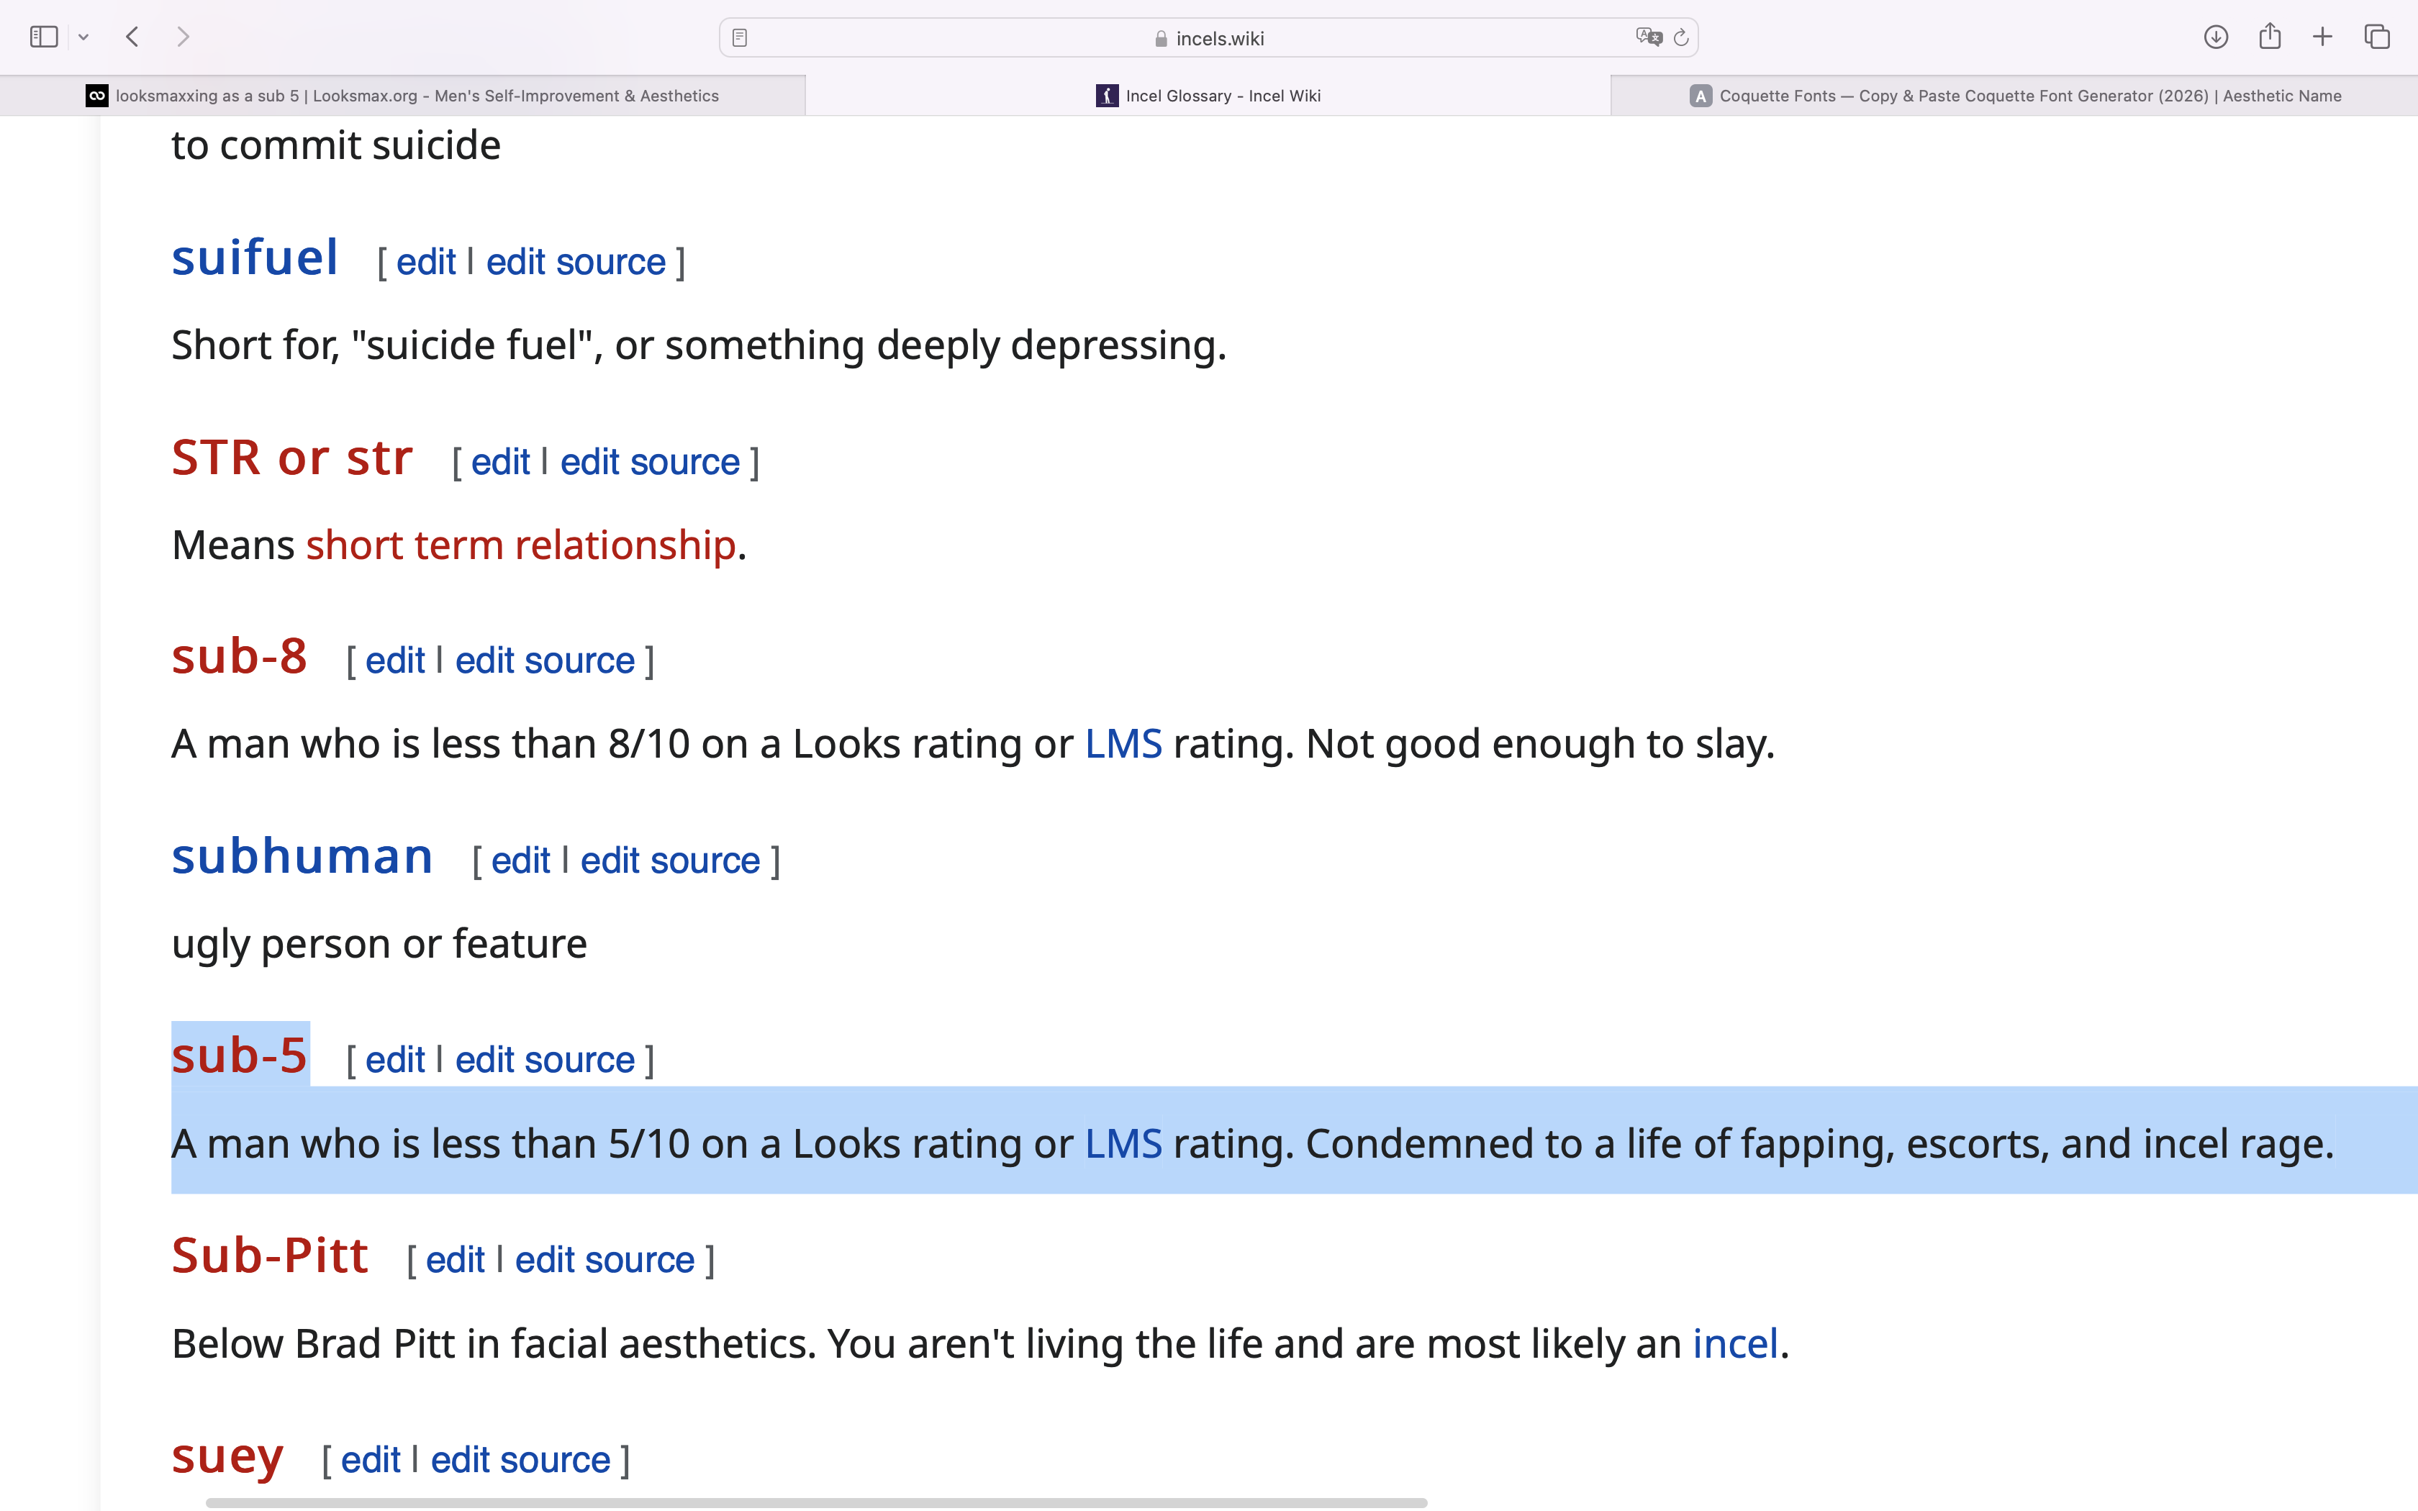
Task: Open a new tab
Action: 2322,37
